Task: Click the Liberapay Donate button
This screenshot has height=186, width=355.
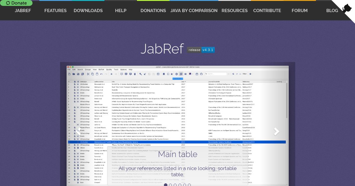Action: click(16, 3)
